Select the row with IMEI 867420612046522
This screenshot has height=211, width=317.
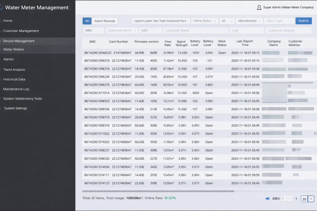click(98, 53)
